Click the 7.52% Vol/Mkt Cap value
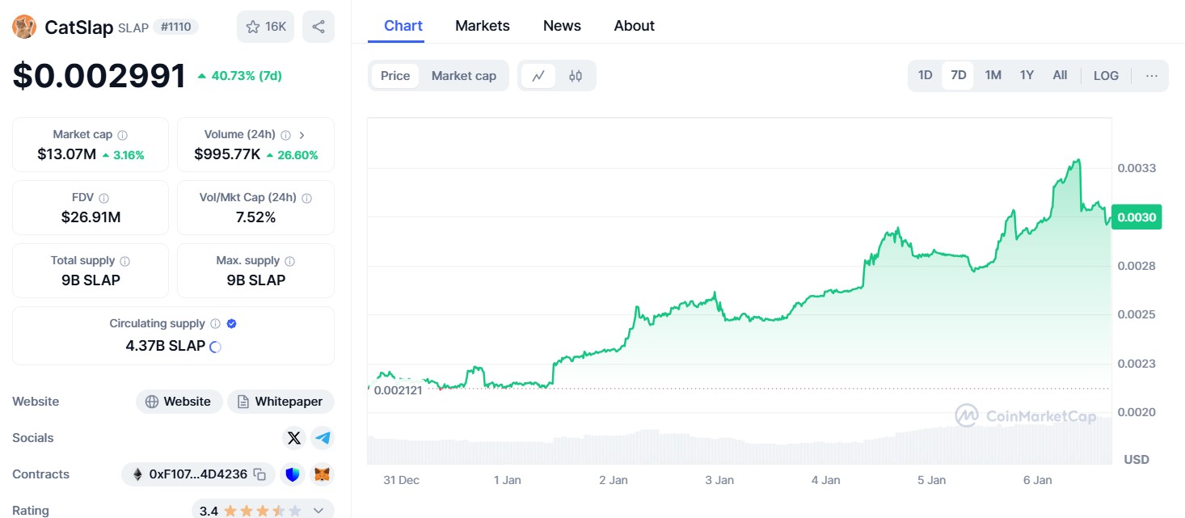 pyautogui.click(x=255, y=217)
